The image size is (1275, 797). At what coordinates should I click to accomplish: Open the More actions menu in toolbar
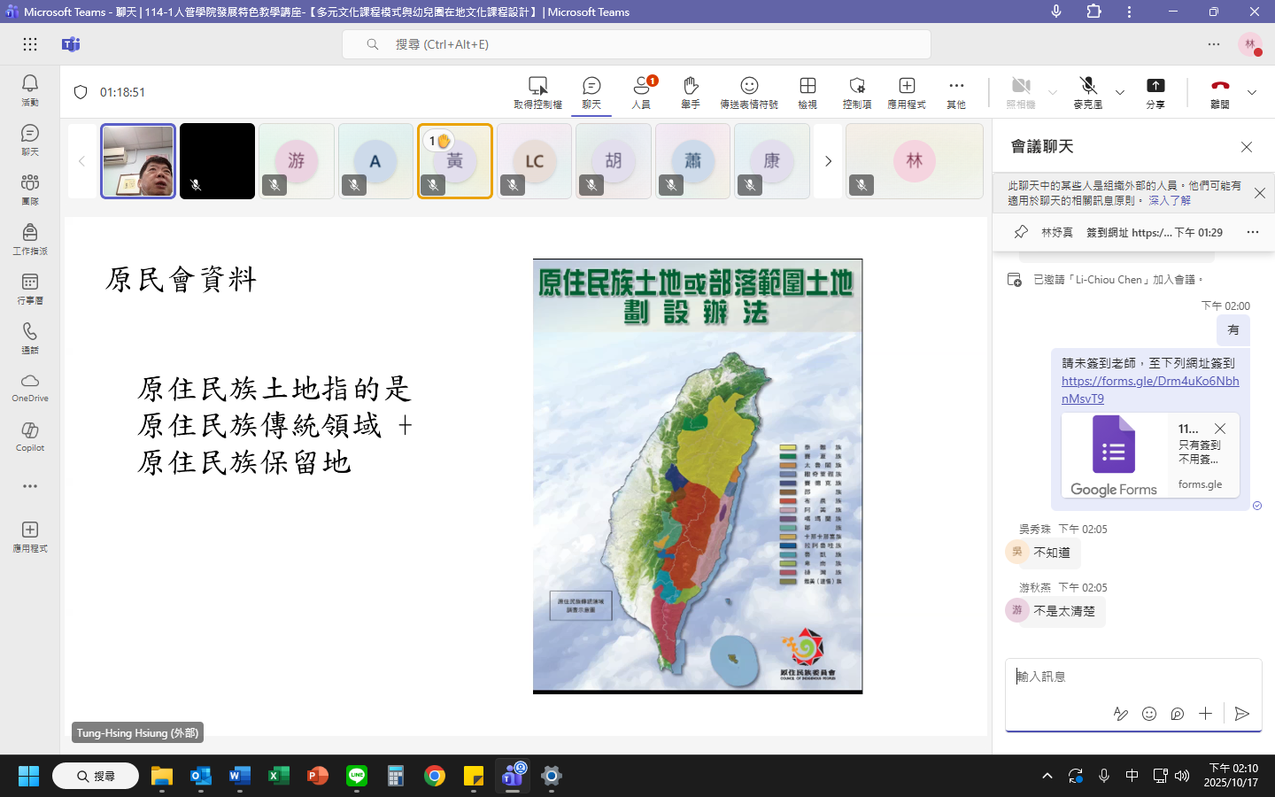pyautogui.click(x=956, y=91)
